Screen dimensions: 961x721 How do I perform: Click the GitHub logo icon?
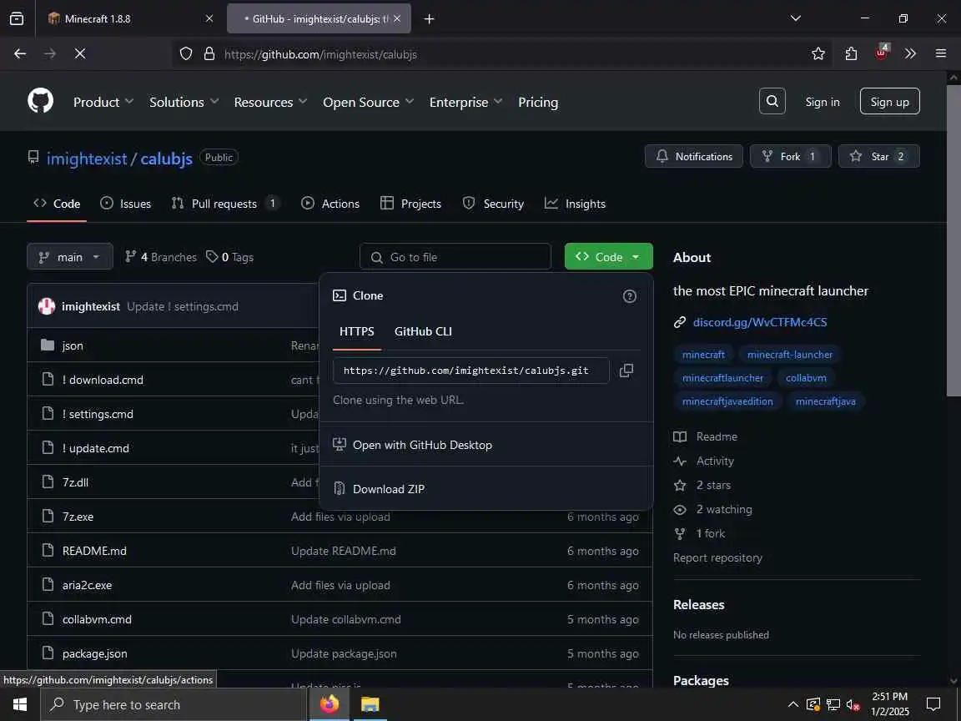click(40, 101)
